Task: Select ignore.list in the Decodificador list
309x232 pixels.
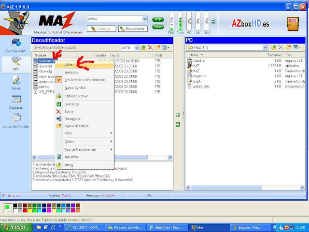Action: 45,66
